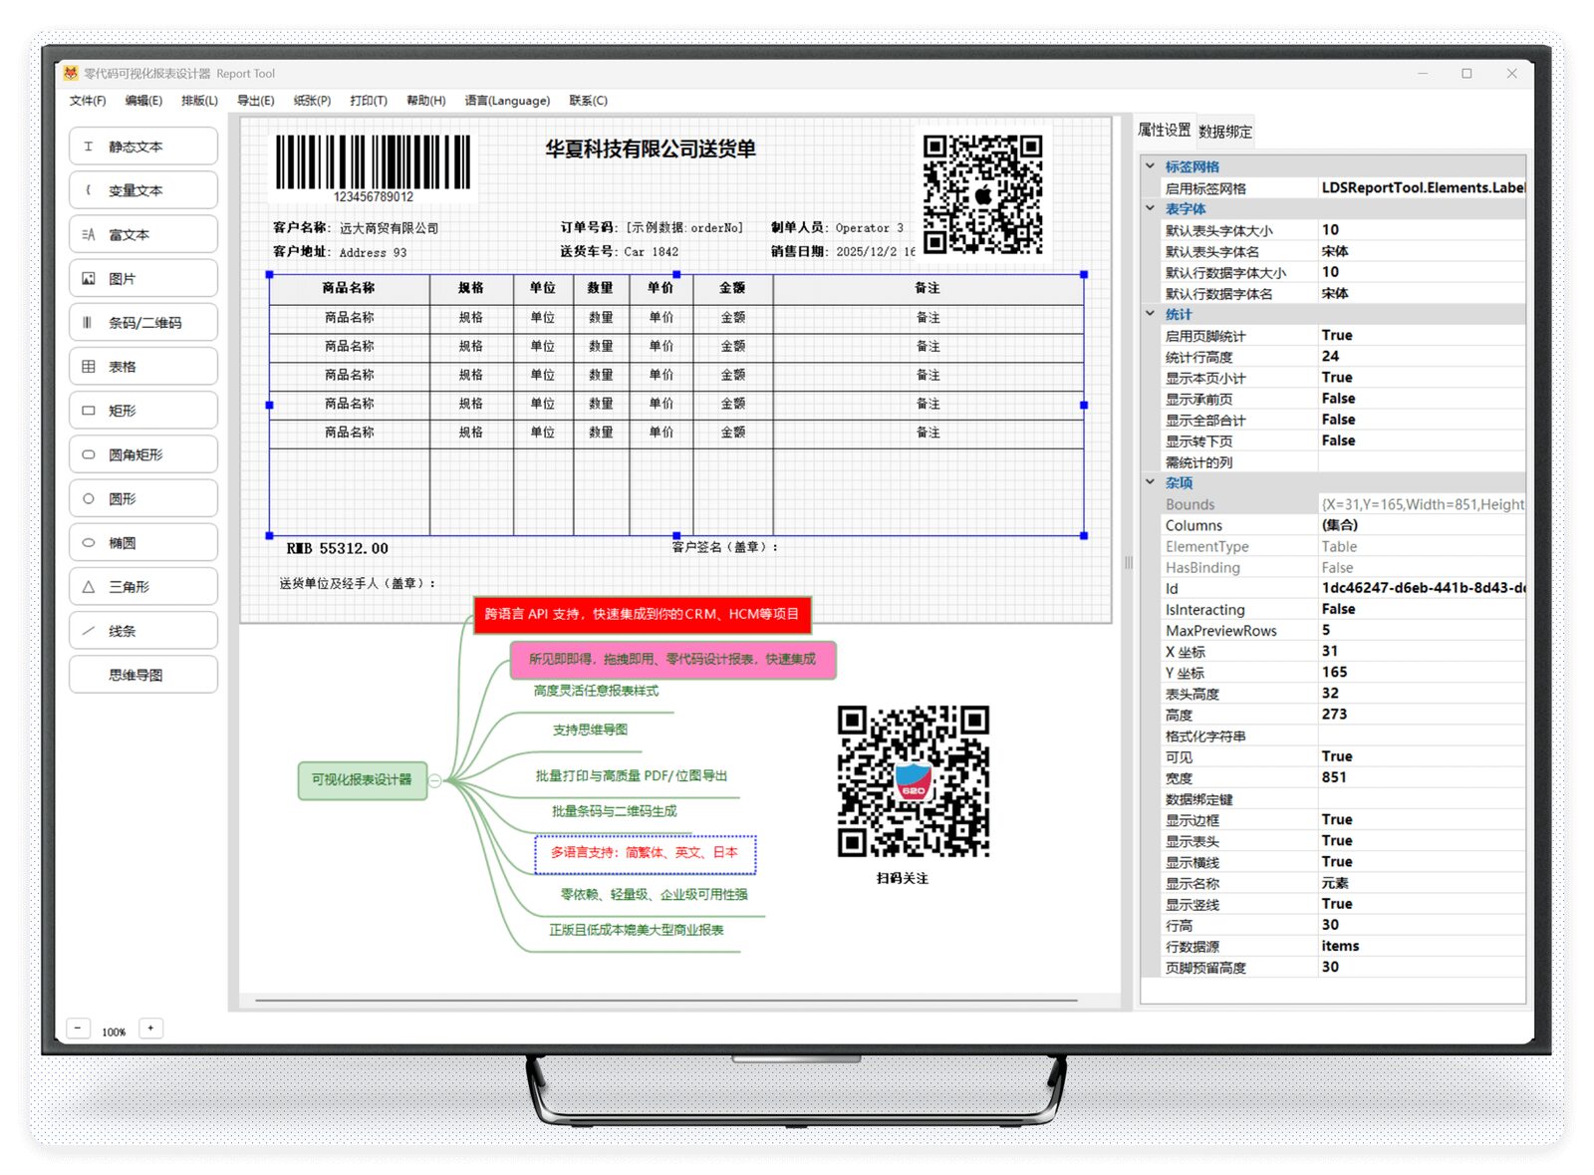
Task: Select the rounded rectangle (圆角矩形) tool
Action: click(x=143, y=454)
